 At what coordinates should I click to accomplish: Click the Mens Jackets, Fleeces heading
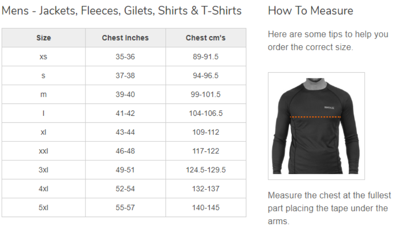[x=122, y=11]
